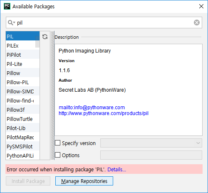Select PillowTurtle package in list
This screenshot has width=208, height=193.
[22, 118]
